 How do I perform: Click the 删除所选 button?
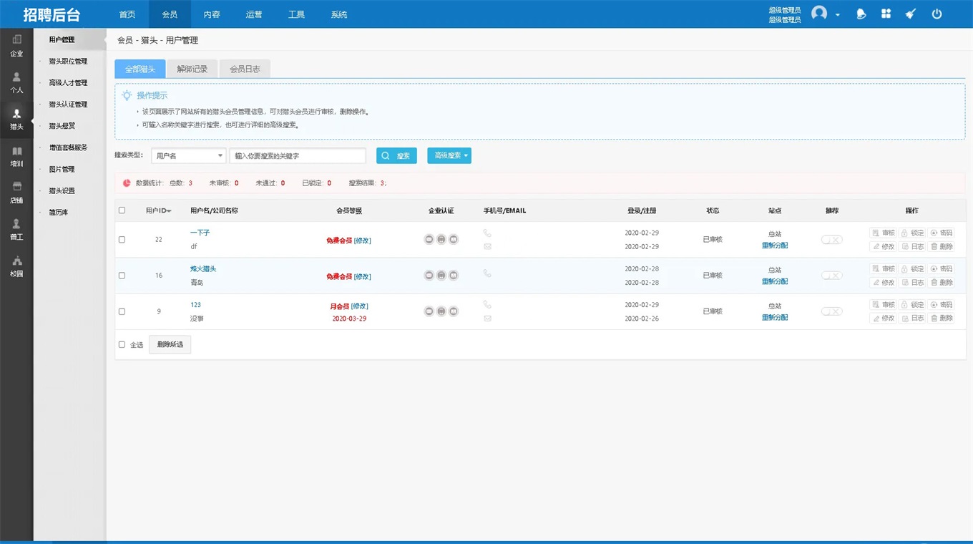tap(170, 344)
